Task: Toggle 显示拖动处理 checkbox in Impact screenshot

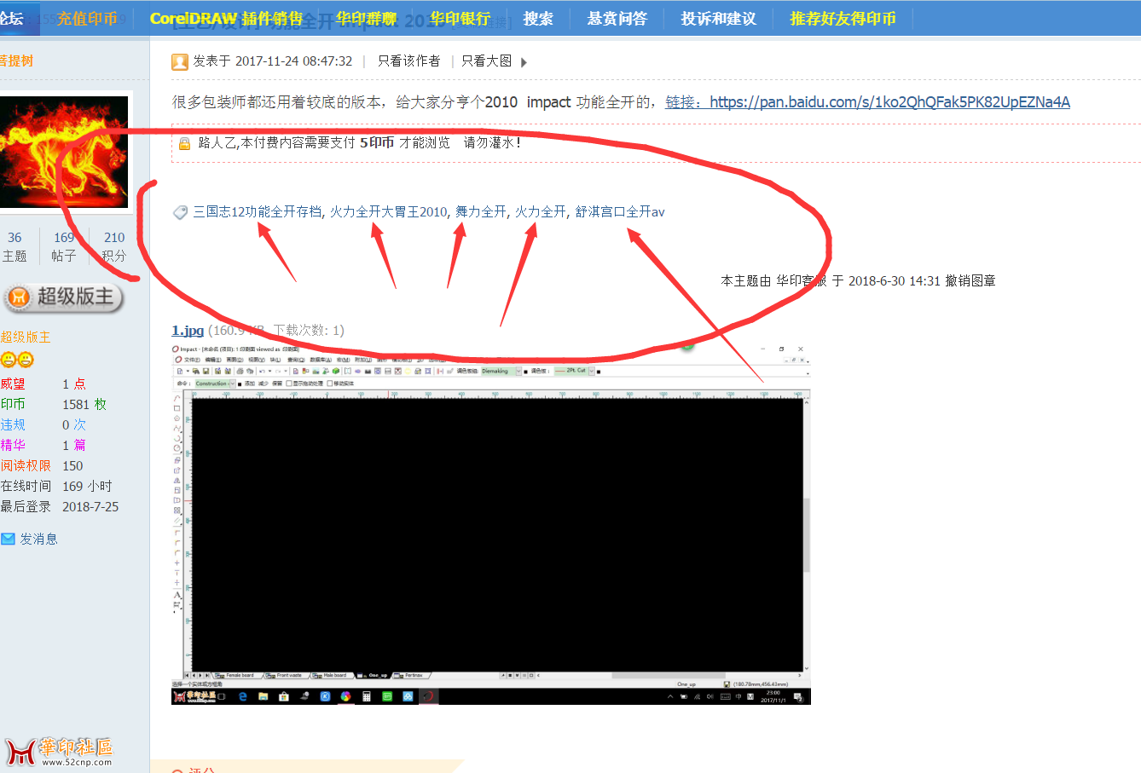Action: point(288,384)
